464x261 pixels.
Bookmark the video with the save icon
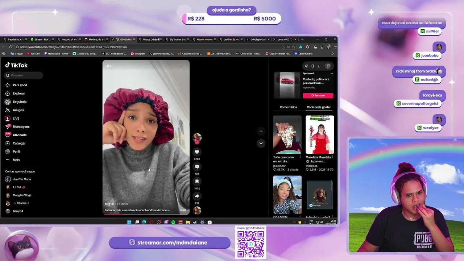197,181
